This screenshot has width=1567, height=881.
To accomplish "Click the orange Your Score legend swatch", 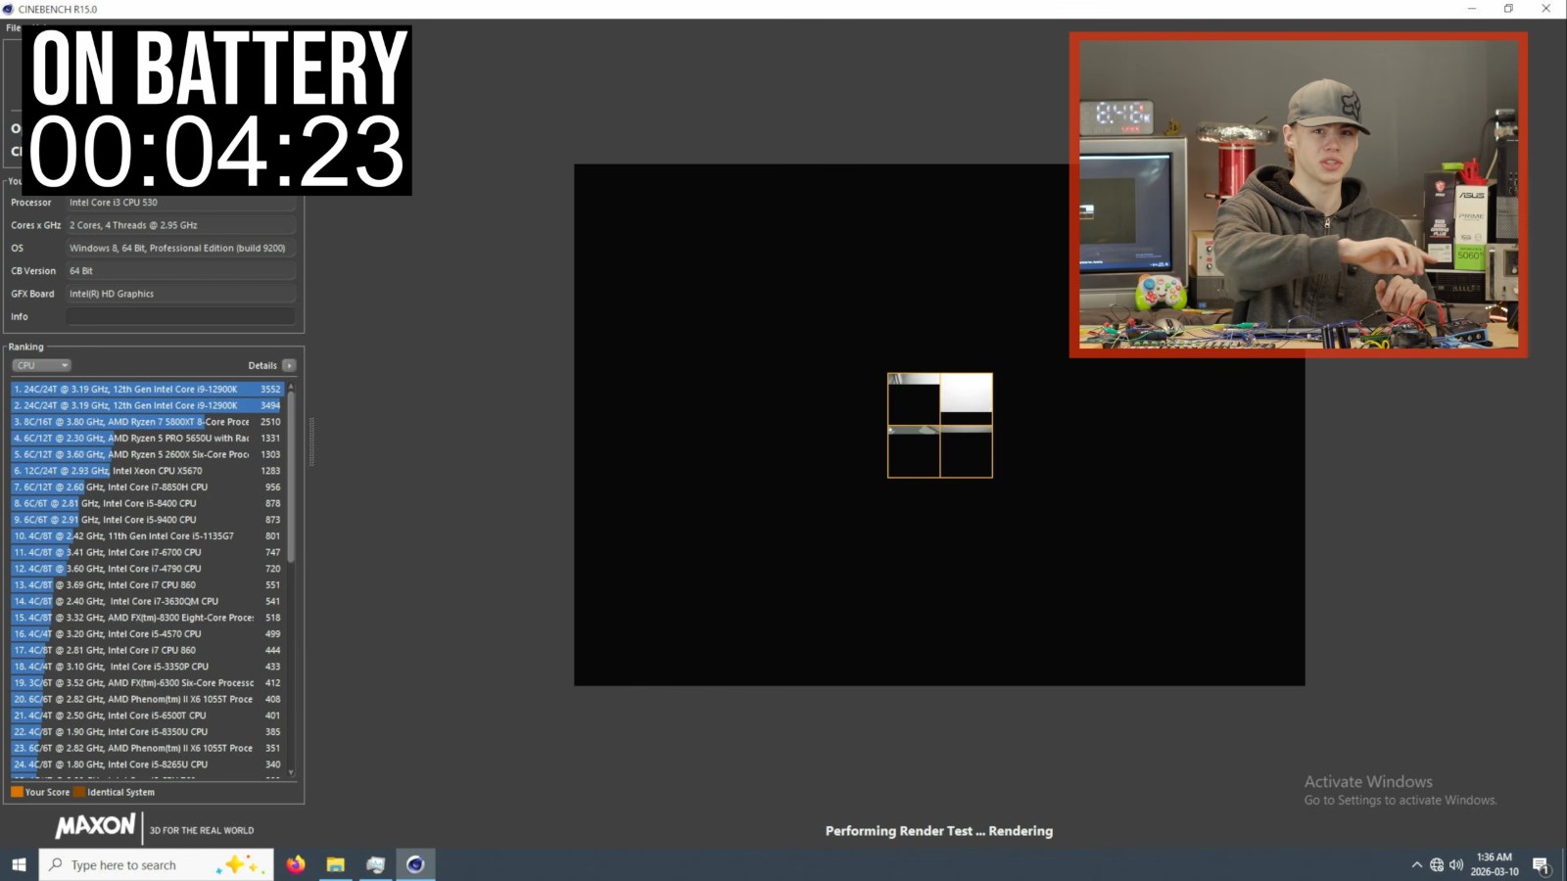I will [x=17, y=792].
